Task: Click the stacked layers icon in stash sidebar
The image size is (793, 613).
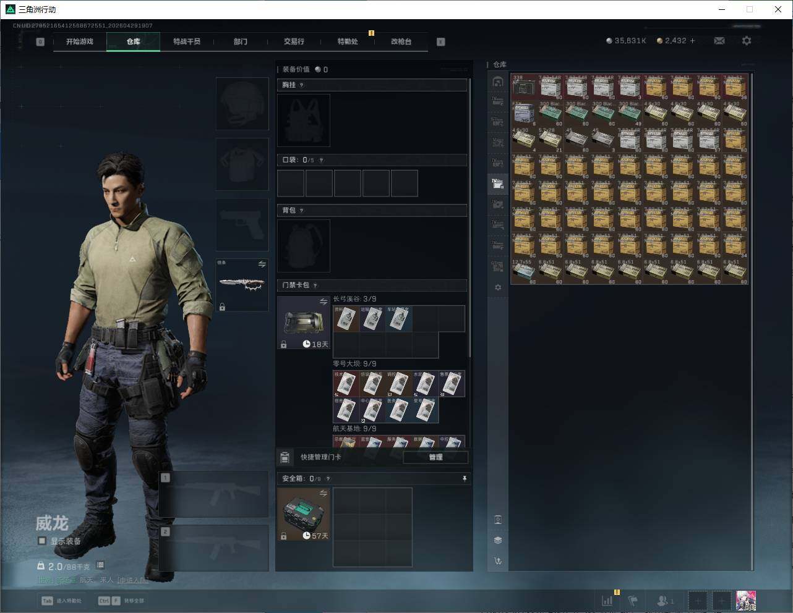Action: point(498,540)
